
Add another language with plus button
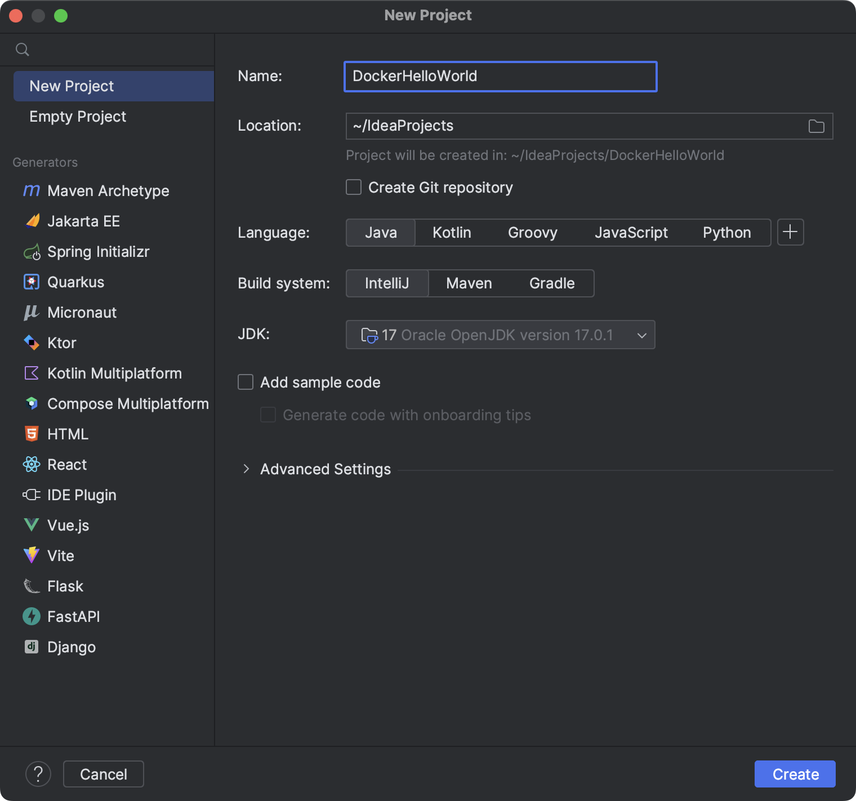tap(790, 232)
